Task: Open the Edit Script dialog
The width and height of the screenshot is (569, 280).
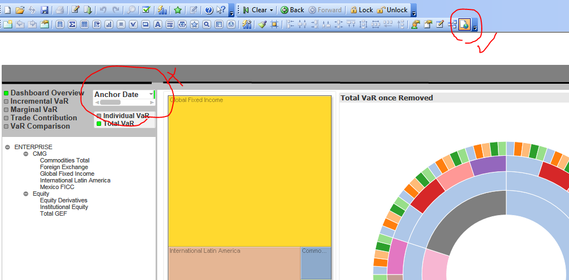Action: (76, 10)
